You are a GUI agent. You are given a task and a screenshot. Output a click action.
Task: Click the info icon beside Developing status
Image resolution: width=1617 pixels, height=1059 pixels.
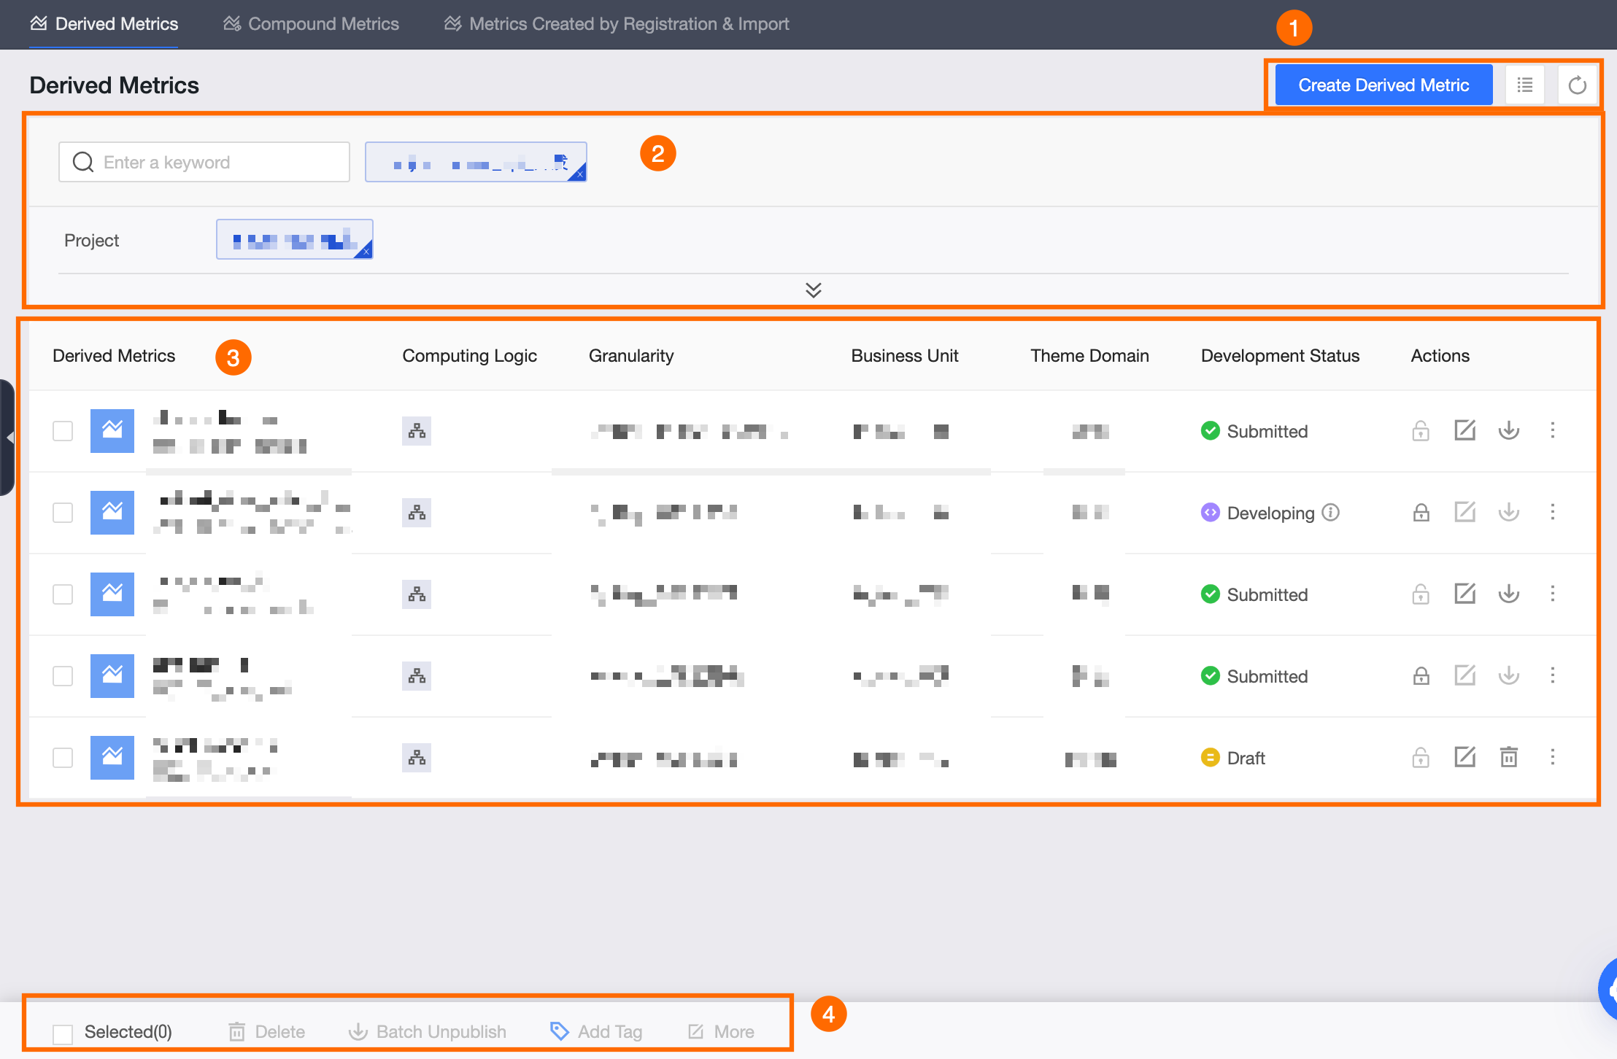(x=1331, y=513)
